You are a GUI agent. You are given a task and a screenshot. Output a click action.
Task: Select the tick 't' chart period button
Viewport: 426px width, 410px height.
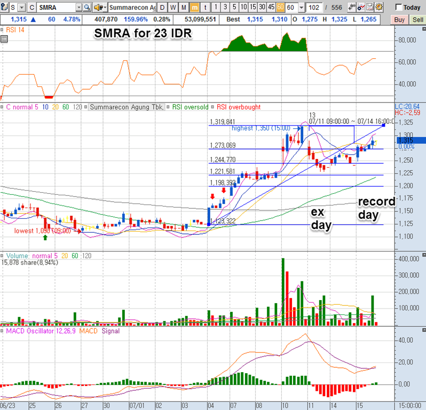tap(205, 7)
